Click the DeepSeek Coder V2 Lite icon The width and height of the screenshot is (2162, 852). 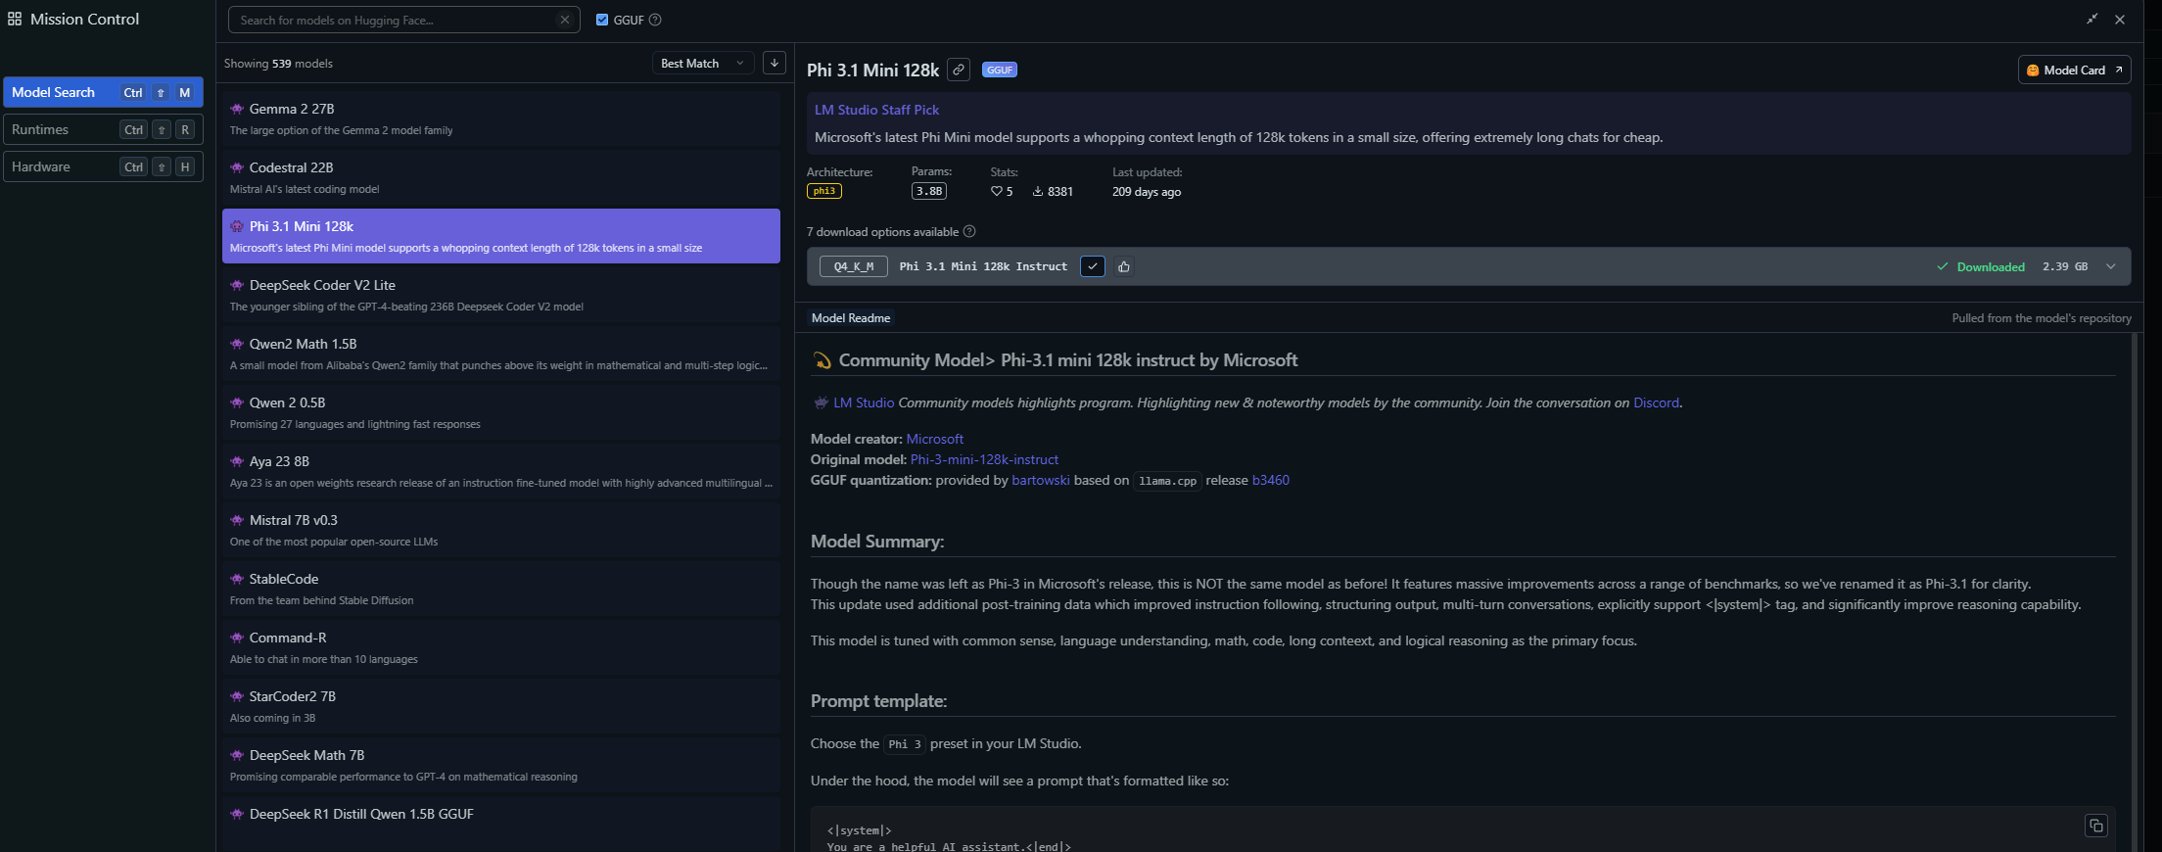click(x=237, y=285)
